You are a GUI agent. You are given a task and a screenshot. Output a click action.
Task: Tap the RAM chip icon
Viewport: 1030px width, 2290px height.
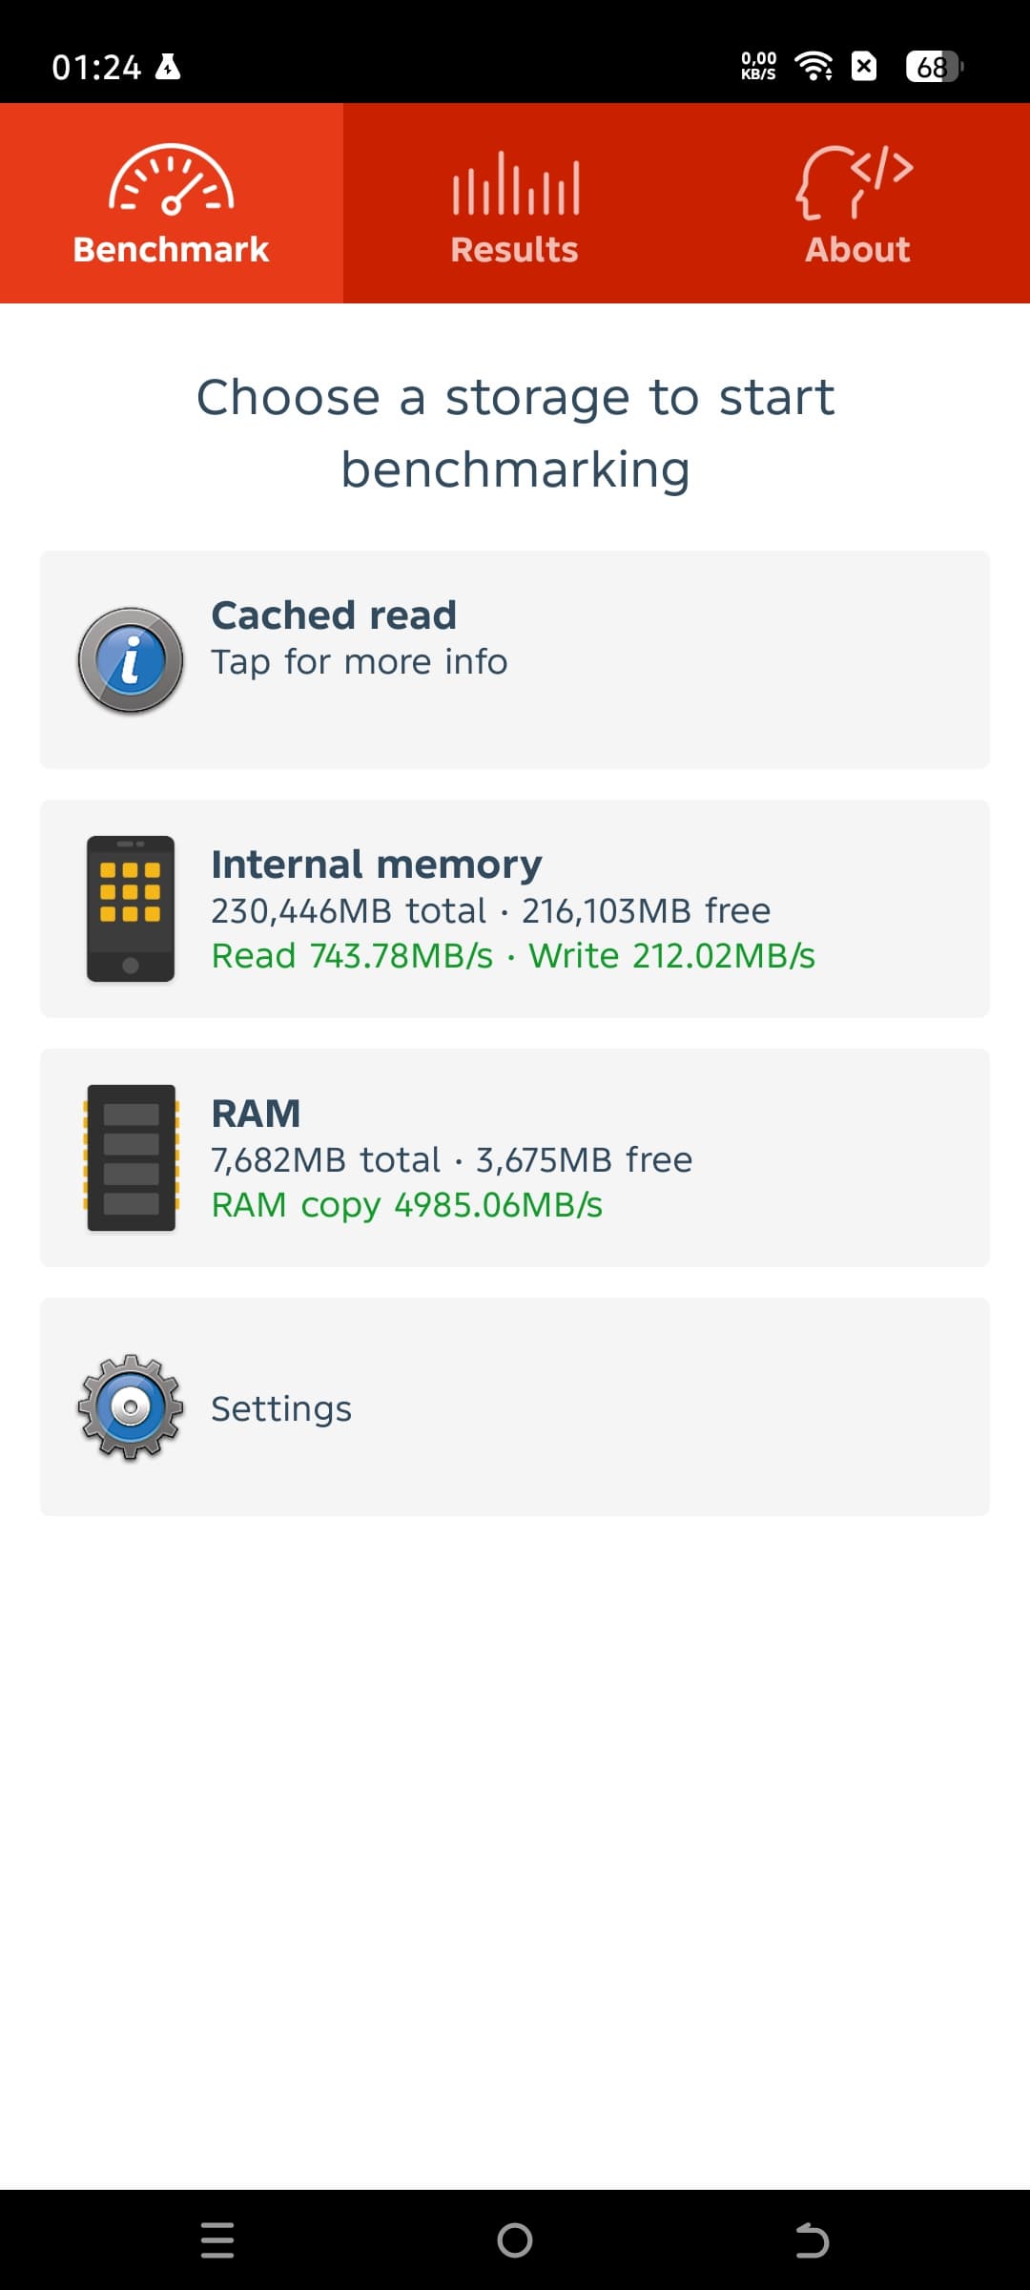click(x=131, y=1157)
